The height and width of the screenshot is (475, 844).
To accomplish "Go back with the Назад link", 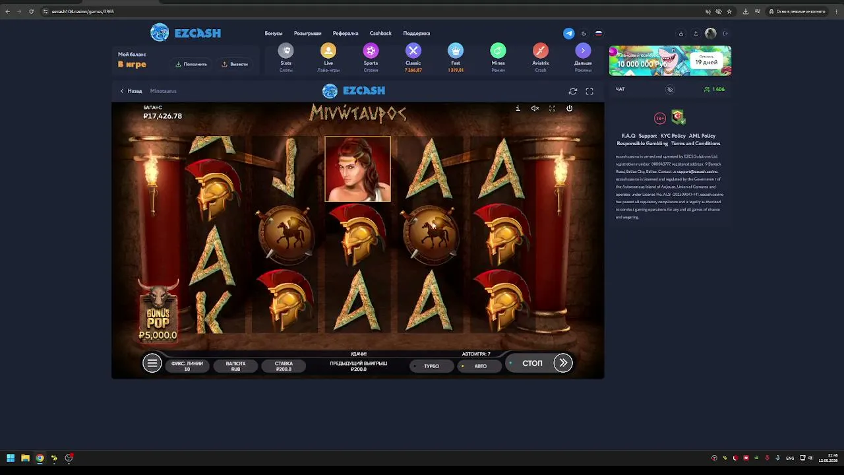I will [131, 91].
